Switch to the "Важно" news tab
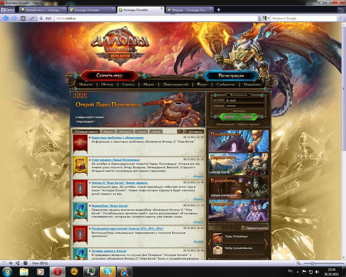 (108, 131)
